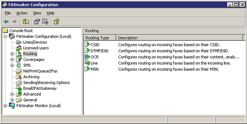Click the General folder icon in tree
The image size is (247, 124).
coord(19,100)
